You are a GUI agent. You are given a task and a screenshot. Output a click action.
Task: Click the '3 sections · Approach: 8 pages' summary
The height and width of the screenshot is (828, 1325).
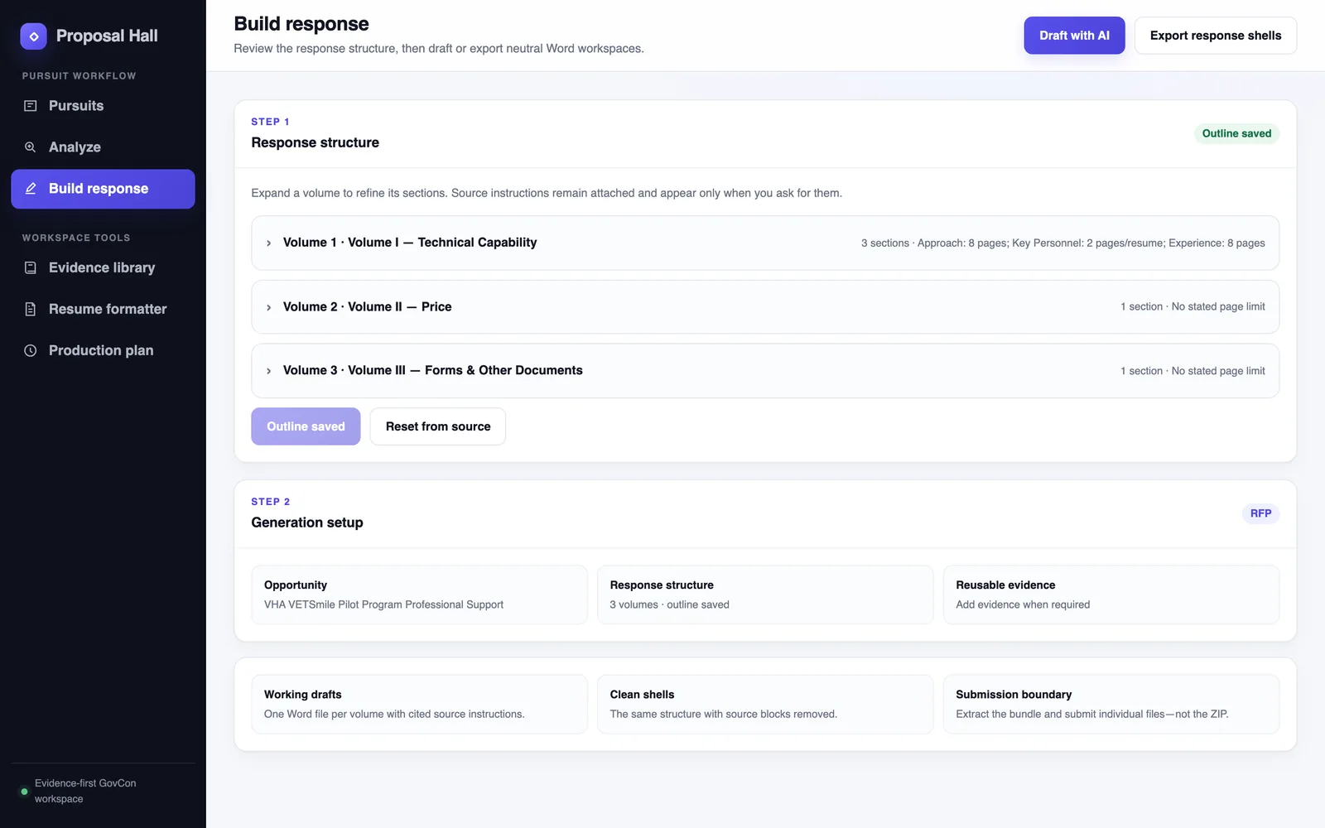(1062, 243)
